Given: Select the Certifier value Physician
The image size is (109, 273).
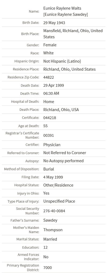Looking at the screenshot, I should (52, 145).
